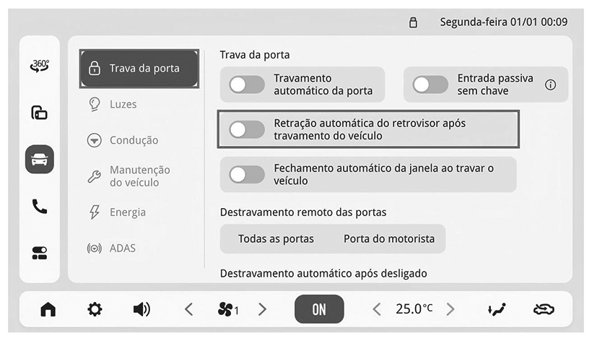Show info for Entrada passiva sem chave

(550, 85)
